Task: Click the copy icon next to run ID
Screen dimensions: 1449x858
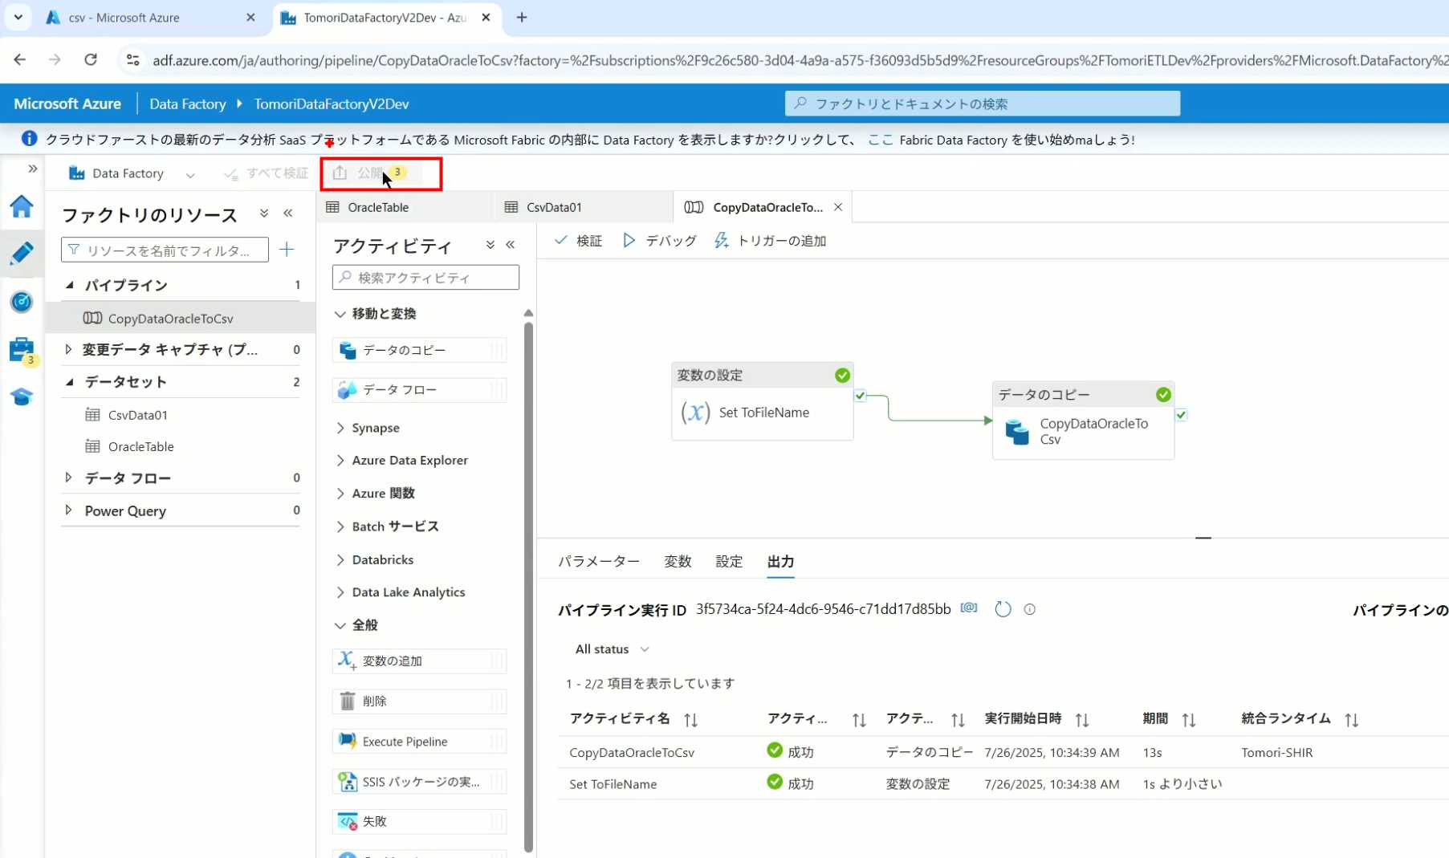Action: (x=969, y=608)
